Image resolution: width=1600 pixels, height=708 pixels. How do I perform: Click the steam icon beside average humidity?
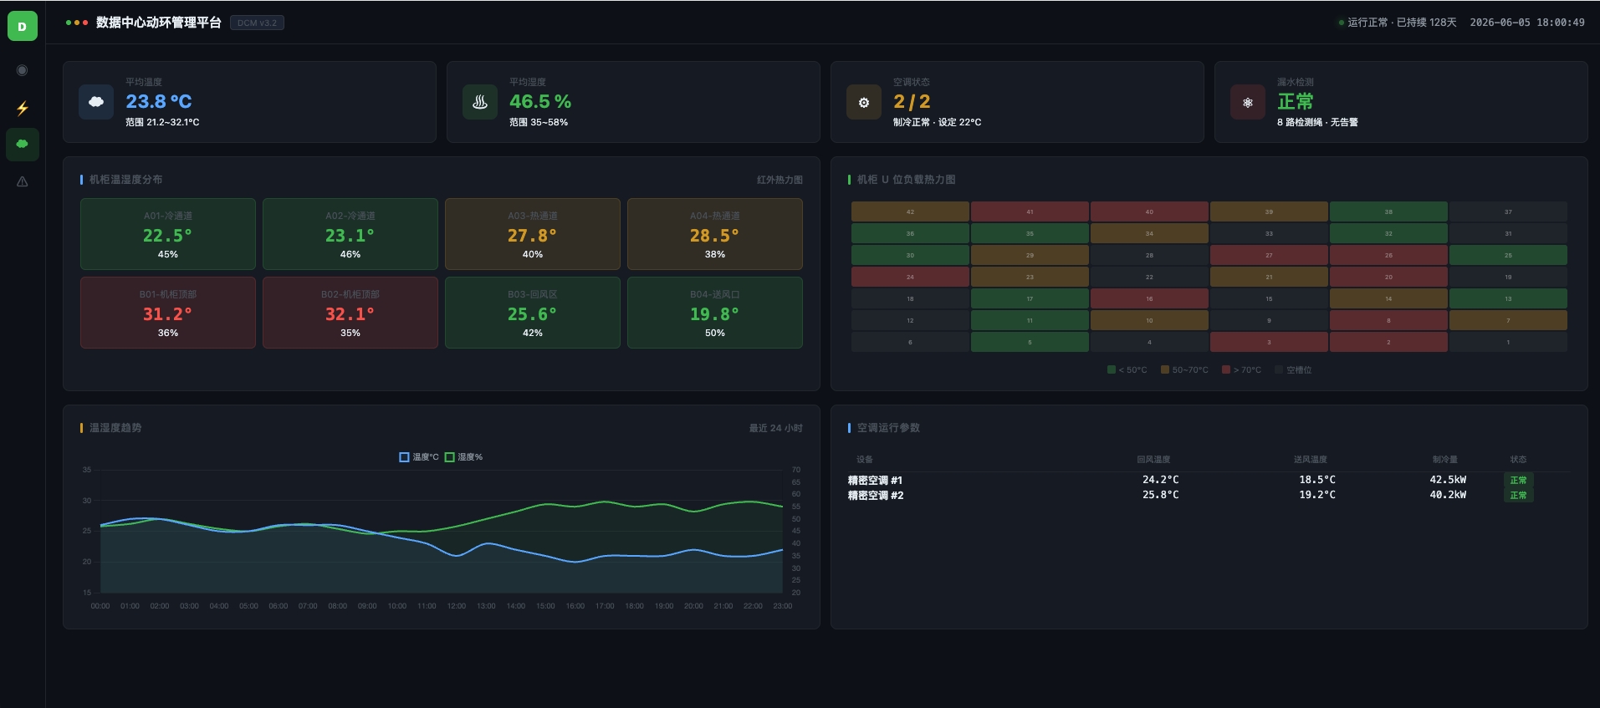point(480,102)
